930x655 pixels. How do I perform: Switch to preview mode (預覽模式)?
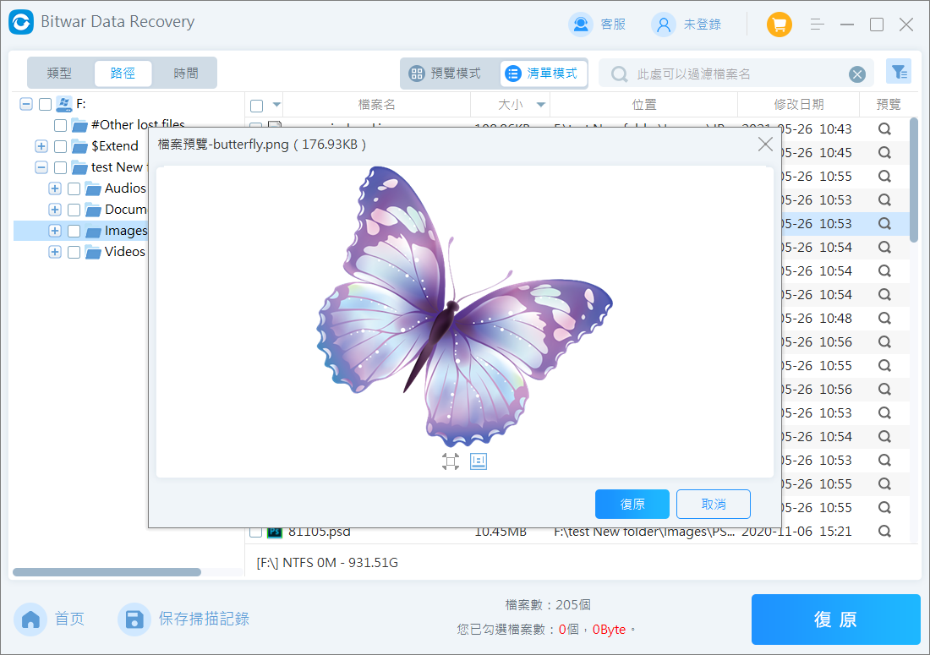point(446,74)
